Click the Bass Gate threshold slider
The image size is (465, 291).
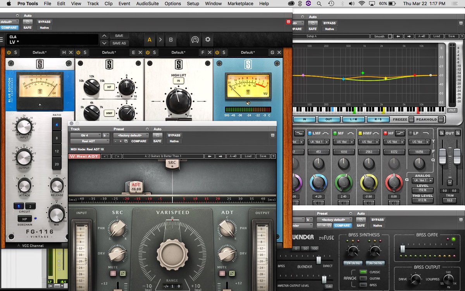[403, 249]
